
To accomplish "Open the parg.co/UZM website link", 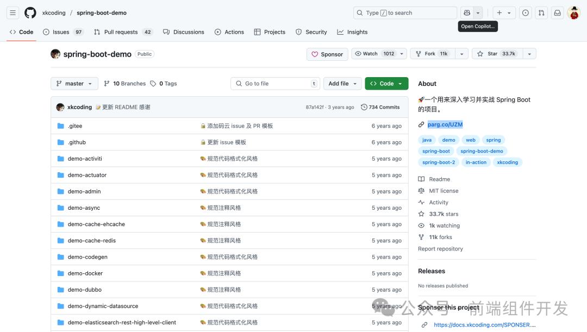I will [x=445, y=124].
